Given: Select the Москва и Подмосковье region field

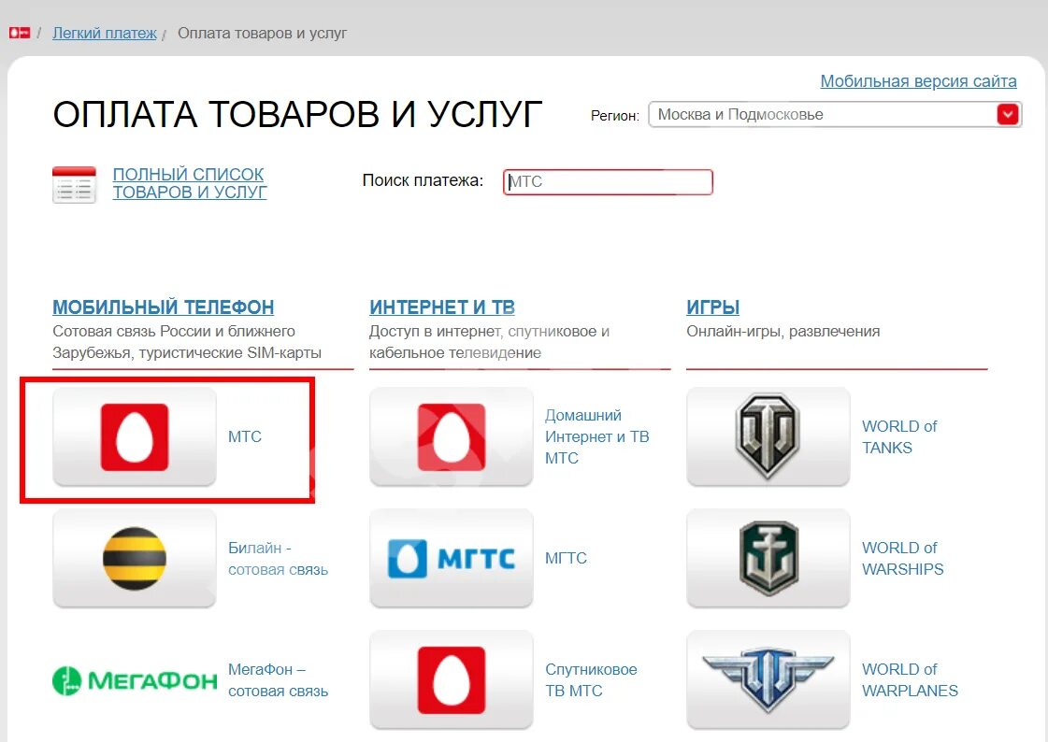Looking at the screenshot, I should pos(835,114).
